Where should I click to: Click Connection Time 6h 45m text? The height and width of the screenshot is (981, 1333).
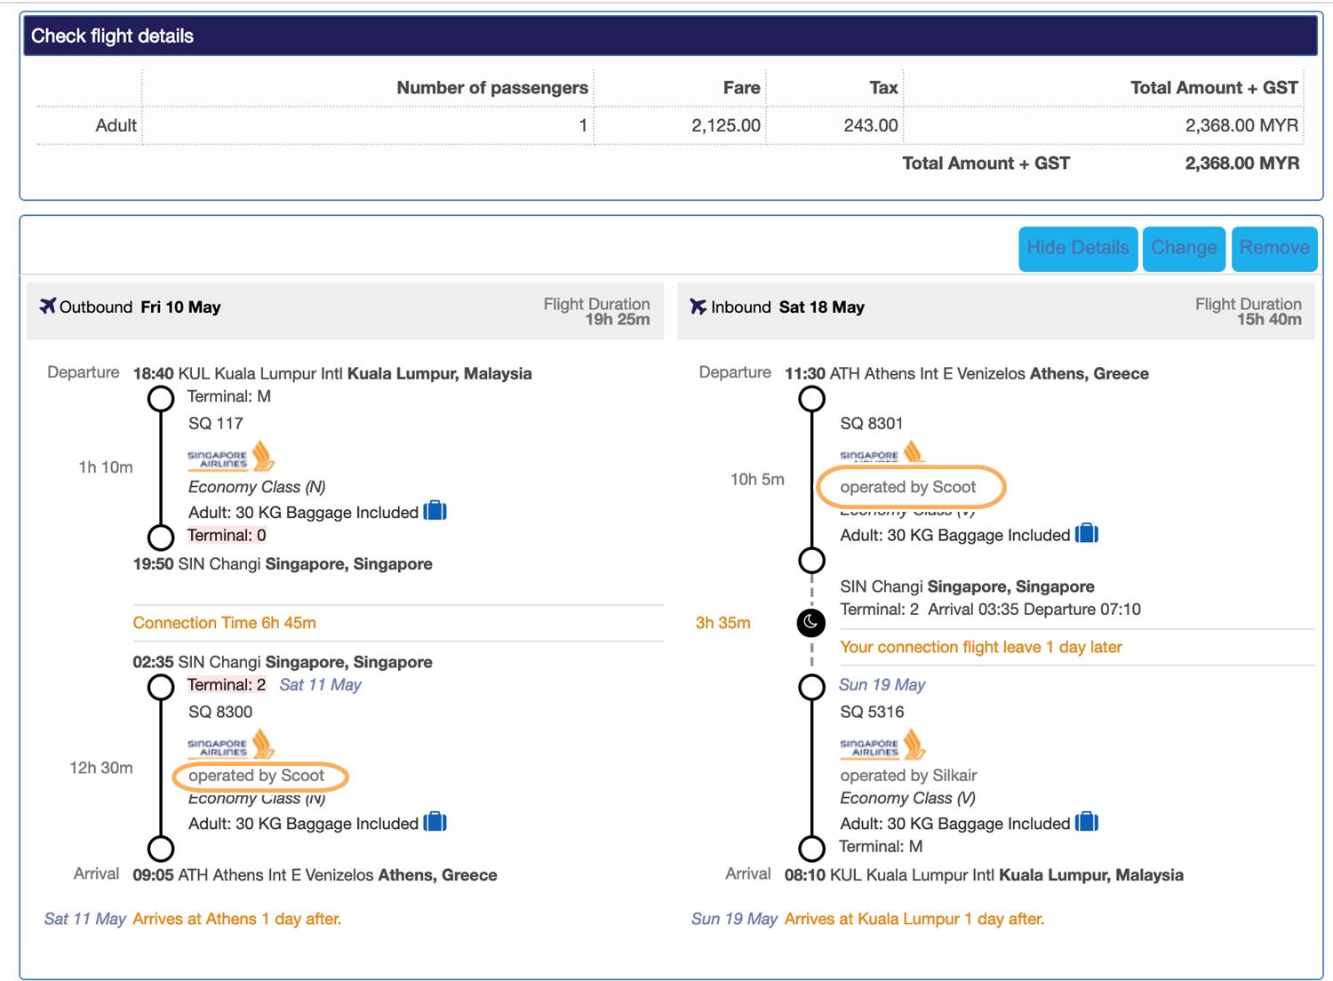pyautogui.click(x=224, y=623)
